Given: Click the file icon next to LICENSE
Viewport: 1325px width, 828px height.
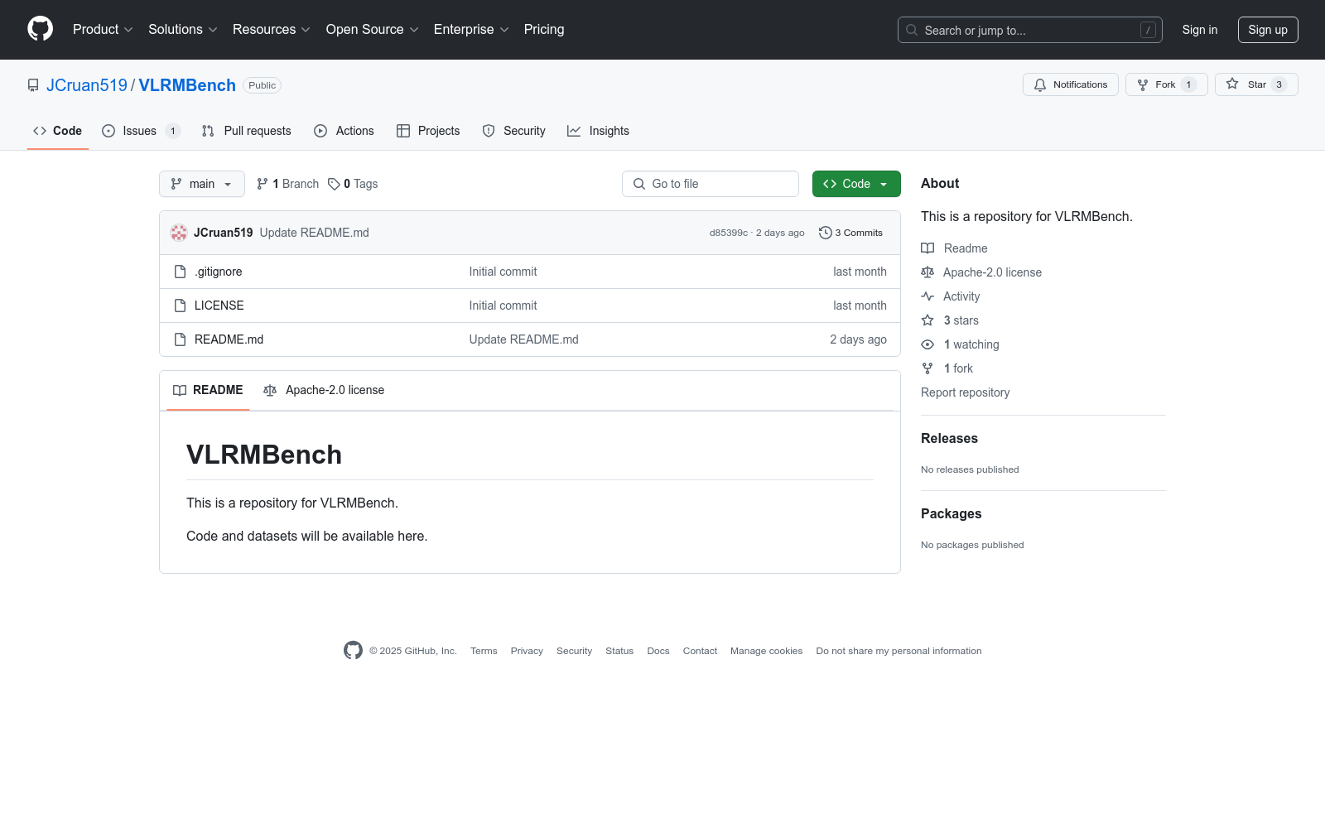Looking at the screenshot, I should click(x=180, y=306).
